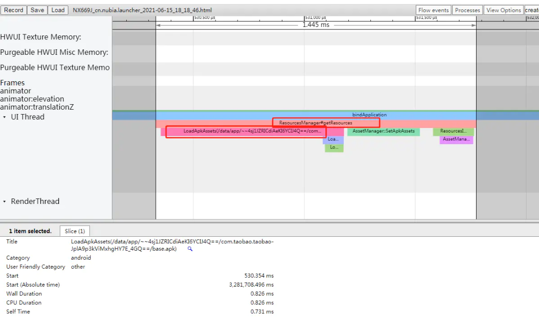
Task: Click the Purgeable HWUI Misc Memory label
Action: [x=54, y=52]
